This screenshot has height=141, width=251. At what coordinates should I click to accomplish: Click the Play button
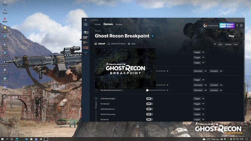pos(231,36)
